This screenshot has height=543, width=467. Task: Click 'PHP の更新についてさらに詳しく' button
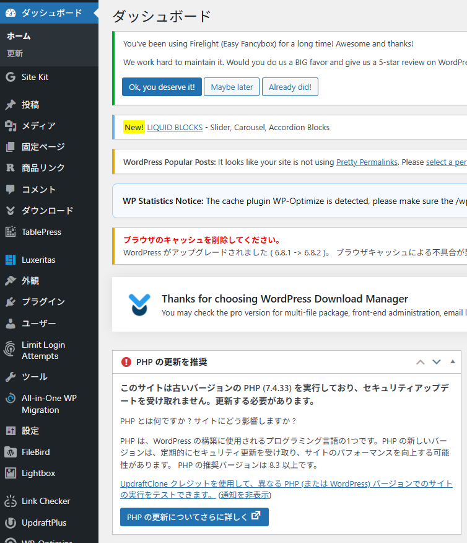coord(194,517)
